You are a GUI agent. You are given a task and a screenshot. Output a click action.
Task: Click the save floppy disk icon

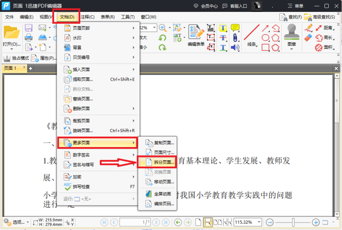click(x=28, y=28)
